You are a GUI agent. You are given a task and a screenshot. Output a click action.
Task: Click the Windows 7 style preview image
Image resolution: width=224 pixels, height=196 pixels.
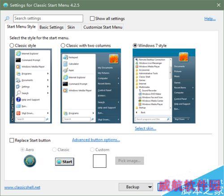click(x=164, y=86)
